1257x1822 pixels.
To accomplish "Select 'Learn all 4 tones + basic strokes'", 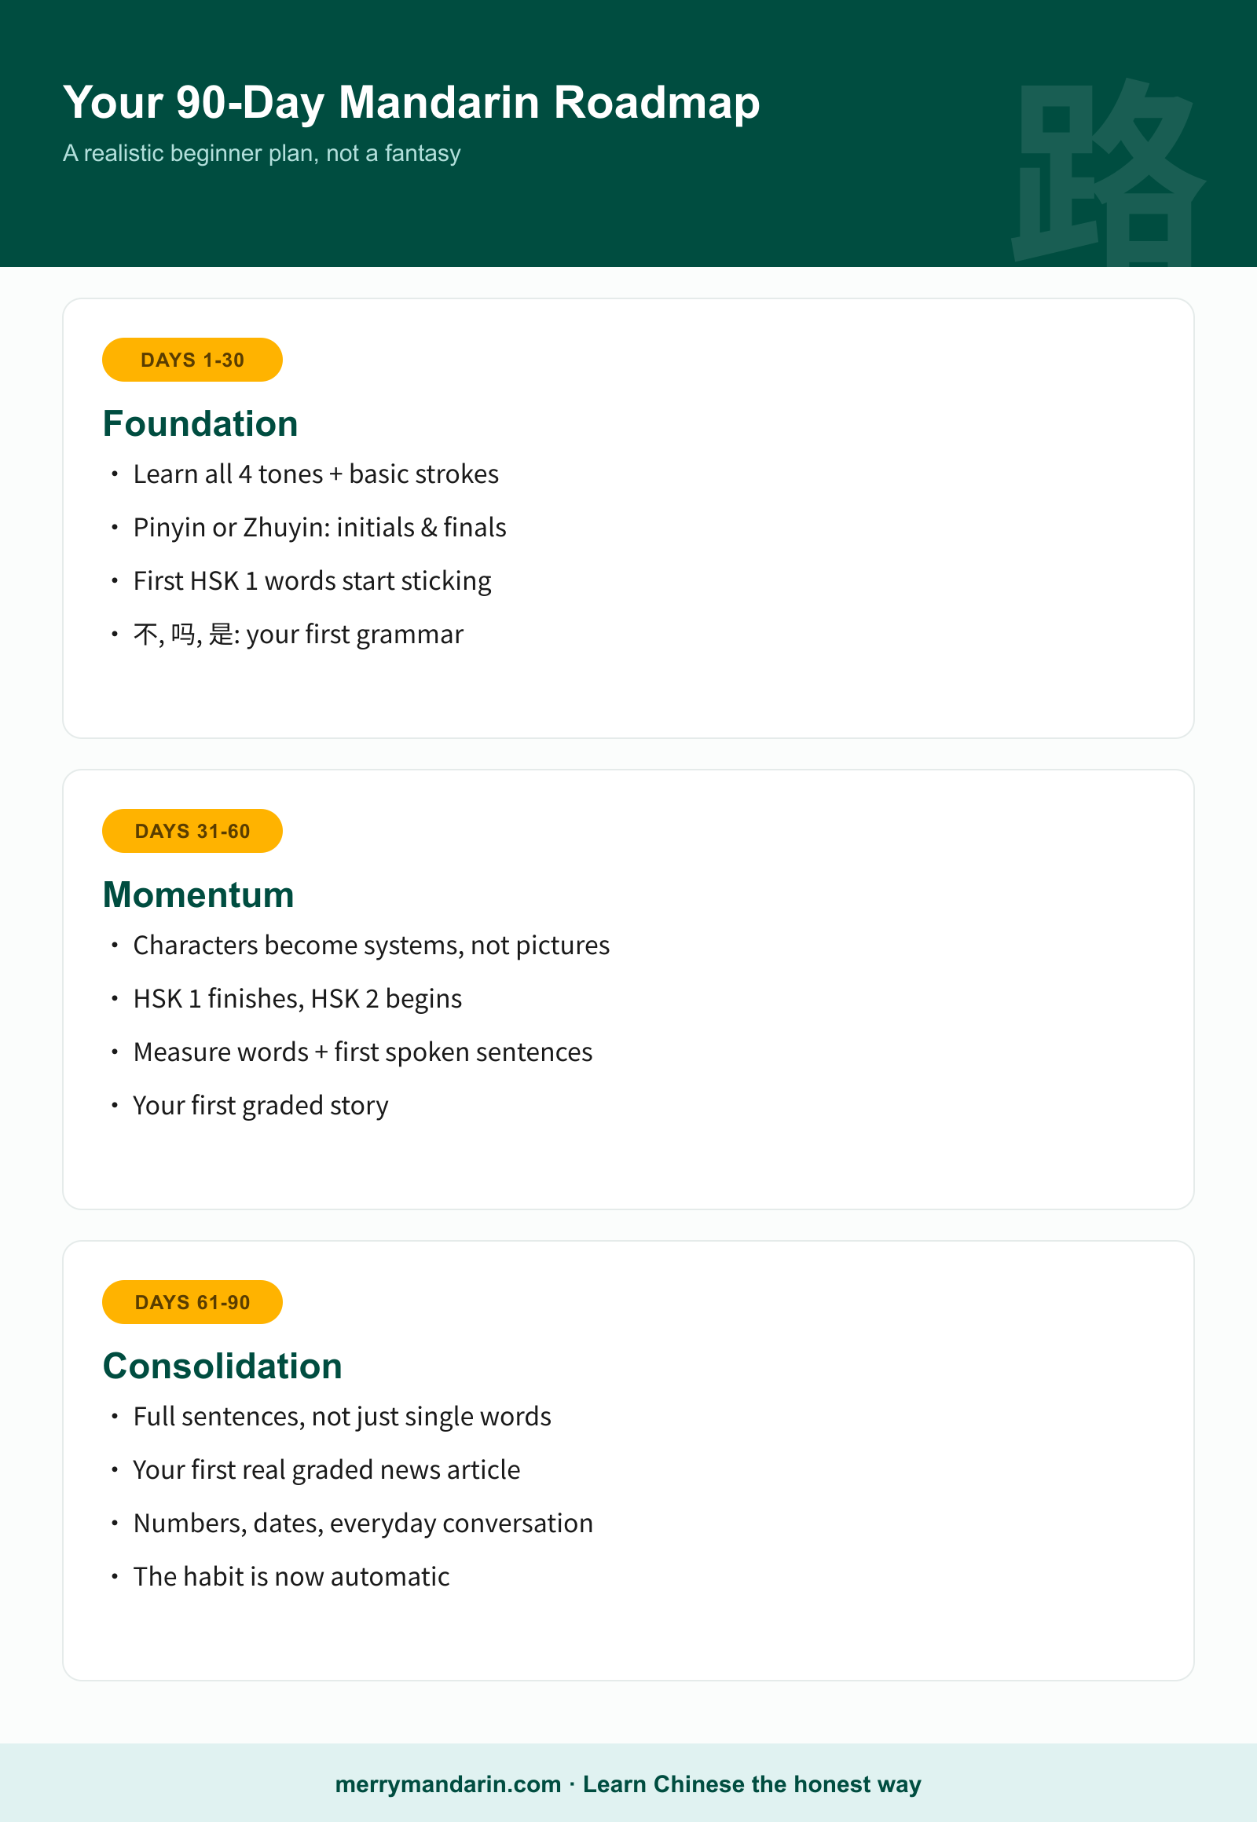I will pyautogui.click(x=316, y=474).
